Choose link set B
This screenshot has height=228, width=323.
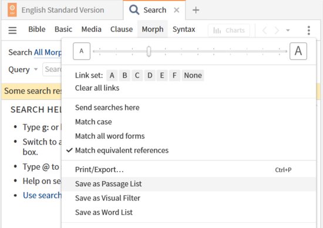click(x=125, y=75)
